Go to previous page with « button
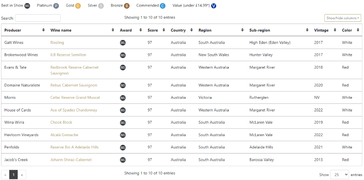This screenshot has width=364, height=180. coord(5,175)
